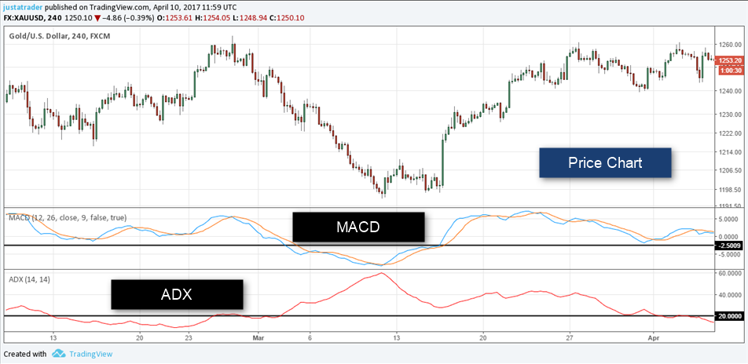This screenshot has height=364, width=748.
Task: Click the 1240.00 price axis value
Action: (x=731, y=90)
